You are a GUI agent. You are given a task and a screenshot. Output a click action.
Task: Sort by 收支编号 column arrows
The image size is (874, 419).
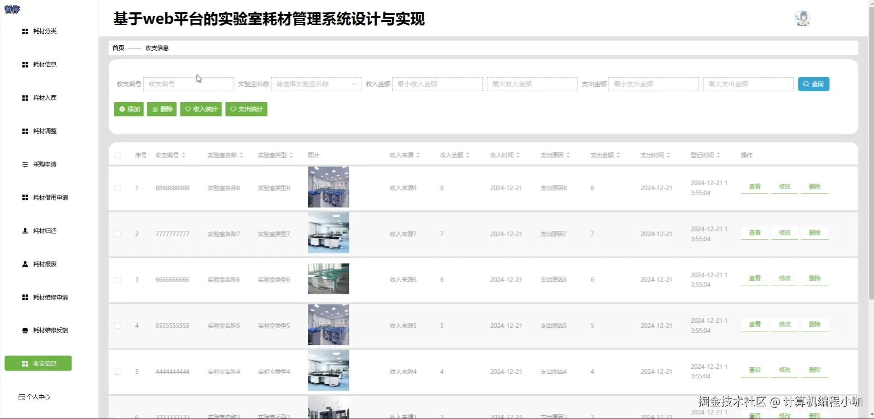coord(183,155)
